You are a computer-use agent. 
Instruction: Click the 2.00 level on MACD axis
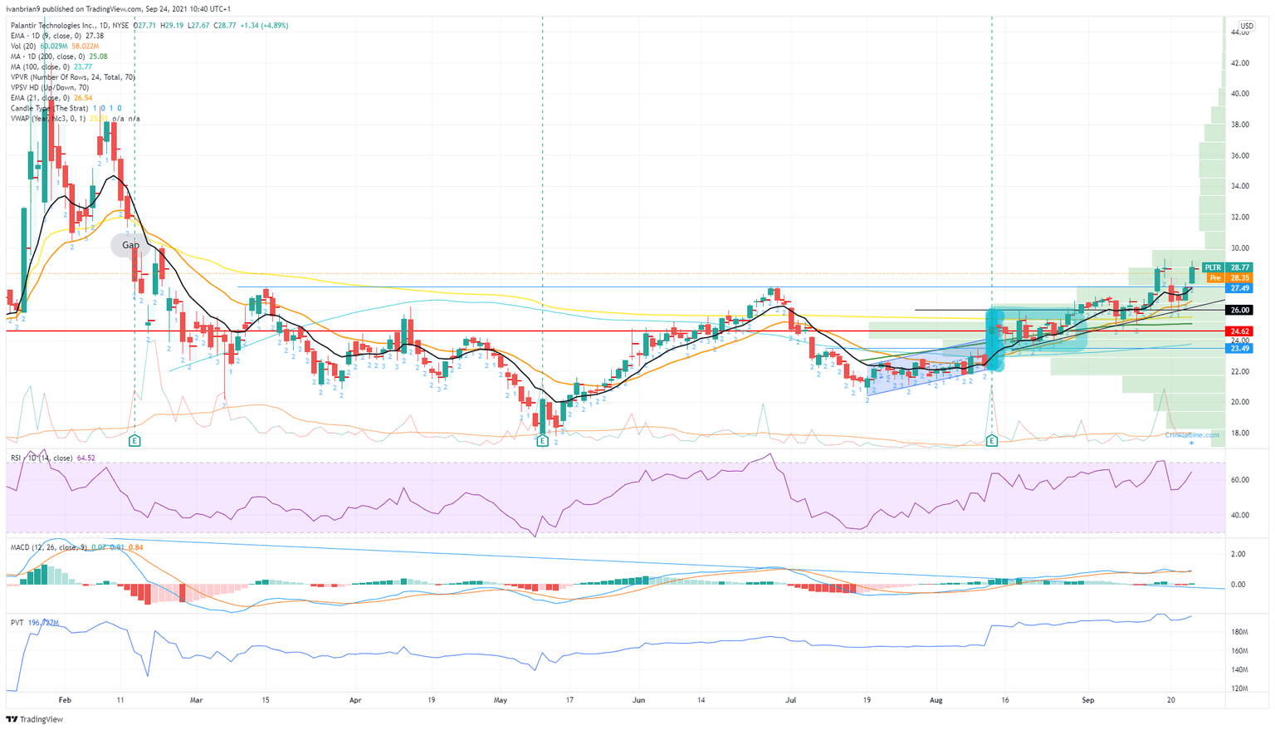click(1238, 555)
